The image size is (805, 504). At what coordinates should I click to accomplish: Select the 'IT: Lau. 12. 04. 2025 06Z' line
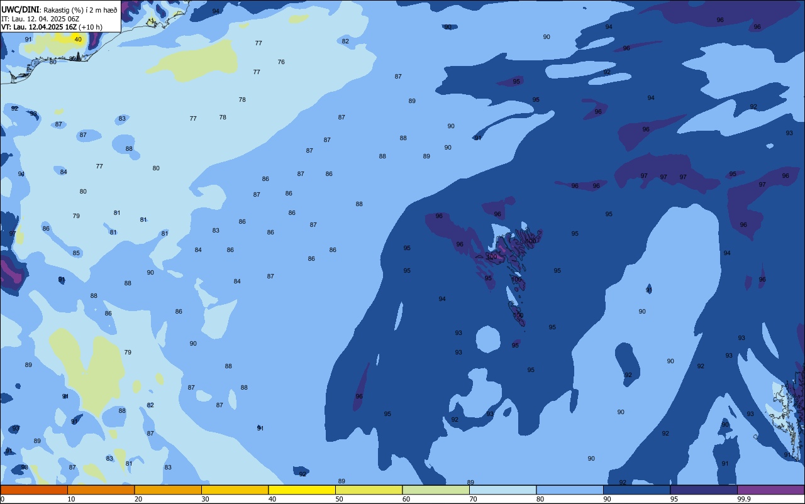pyautogui.click(x=40, y=19)
